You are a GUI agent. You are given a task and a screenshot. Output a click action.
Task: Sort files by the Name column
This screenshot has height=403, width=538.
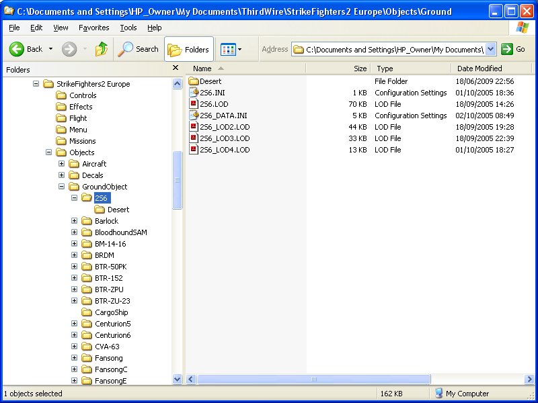pyautogui.click(x=245, y=69)
